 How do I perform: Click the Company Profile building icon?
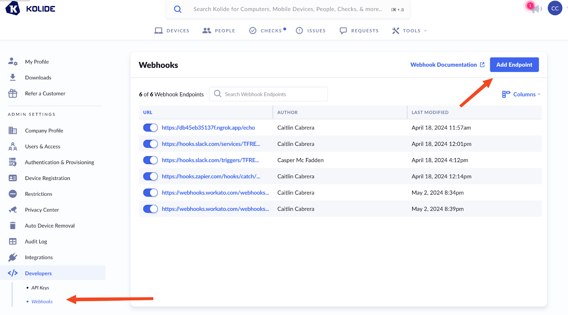click(13, 130)
